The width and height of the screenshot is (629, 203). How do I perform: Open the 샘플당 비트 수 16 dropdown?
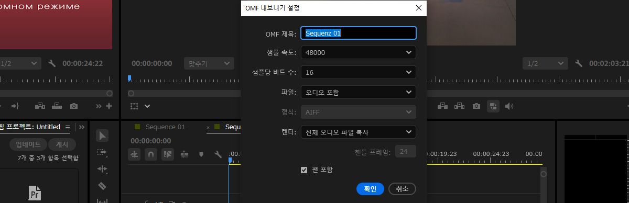[x=359, y=72]
